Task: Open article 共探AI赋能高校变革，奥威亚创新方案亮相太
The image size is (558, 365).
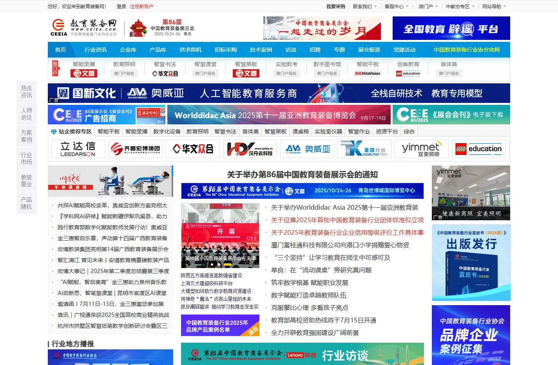Action: [112, 205]
